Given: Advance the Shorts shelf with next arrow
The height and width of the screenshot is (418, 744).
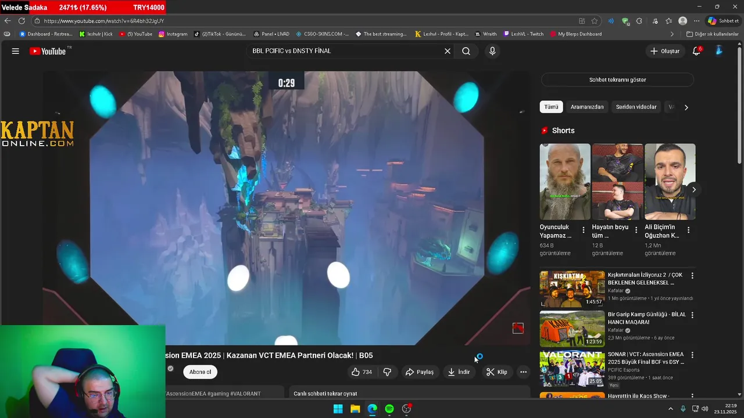Looking at the screenshot, I should [693, 190].
